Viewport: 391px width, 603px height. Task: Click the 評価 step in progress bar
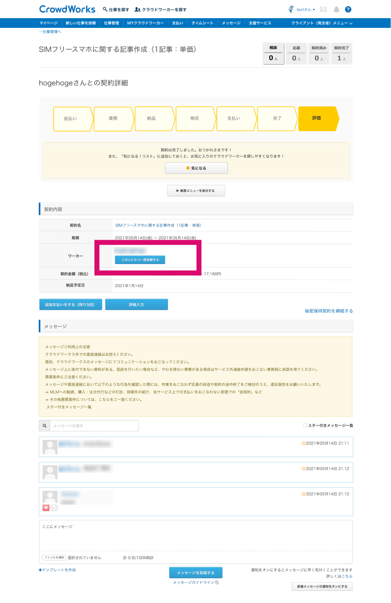[x=317, y=119]
